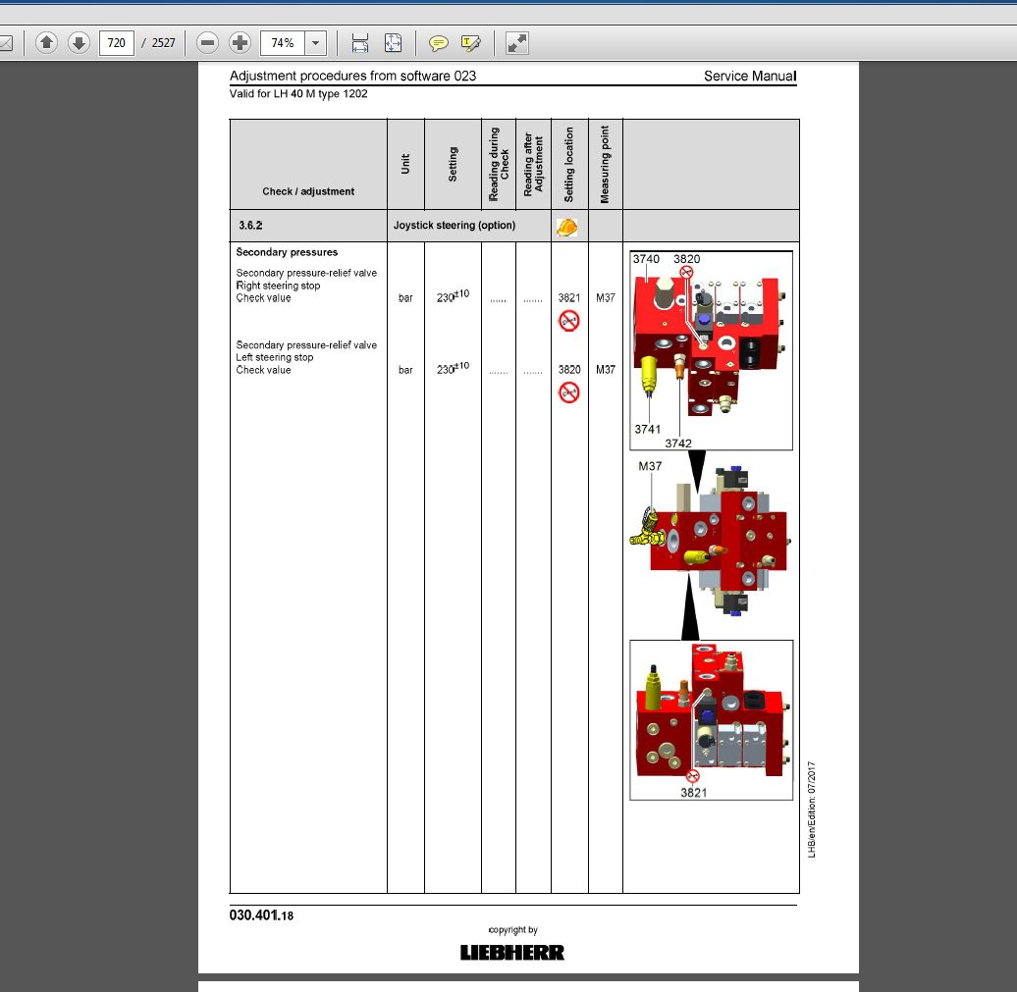This screenshot has width=1017, height=992.
Task: Click the 'Adjustment procedures from software 023' heading
Action: point(352,76)
